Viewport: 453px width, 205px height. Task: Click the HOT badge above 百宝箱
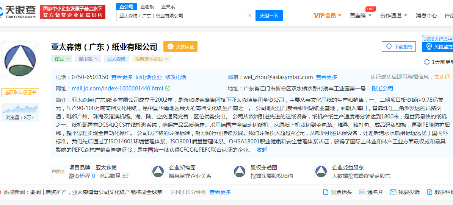click(370, 9)
